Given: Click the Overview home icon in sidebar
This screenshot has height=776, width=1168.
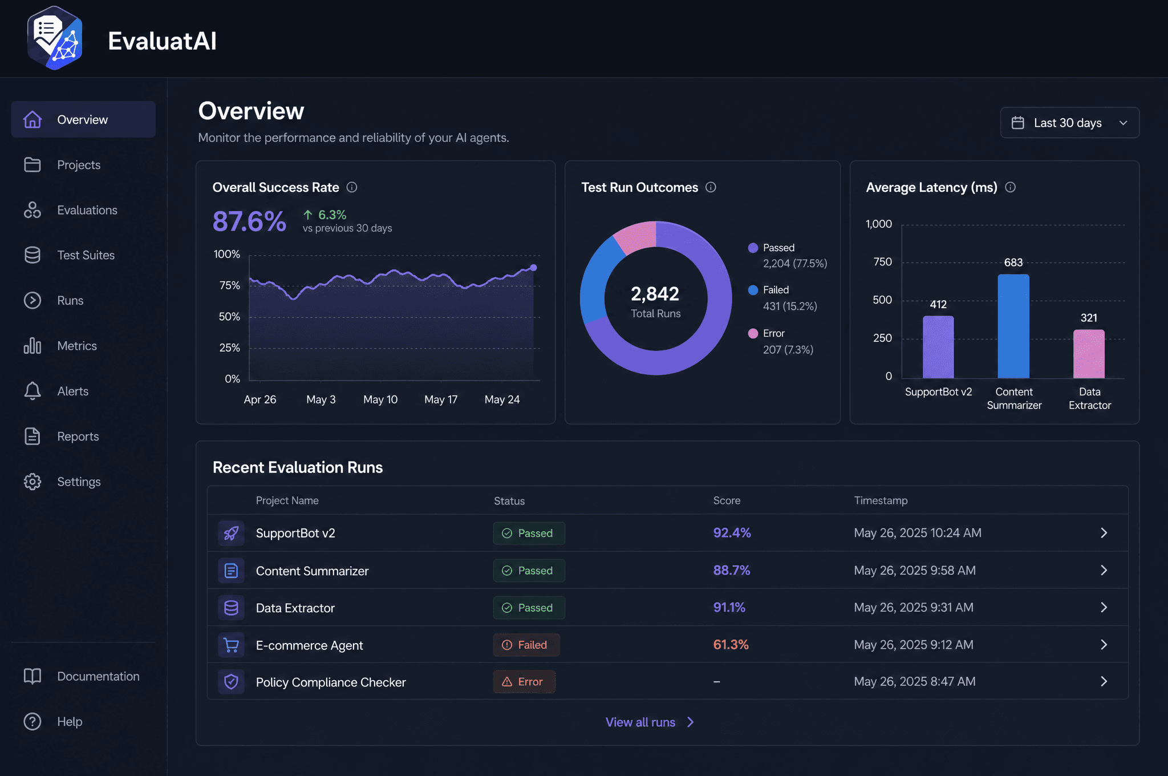Looking at the screenshot, I should tap(33, 119).
